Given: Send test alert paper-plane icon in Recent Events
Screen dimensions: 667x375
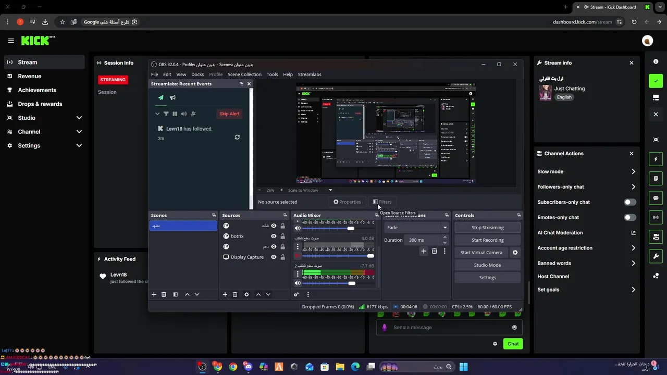Looking at the screenshot, I should click(x=160, y=97).
